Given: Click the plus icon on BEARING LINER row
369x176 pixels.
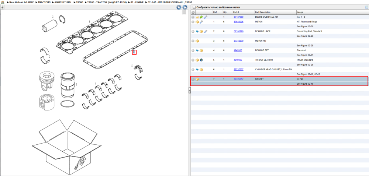Looking at the screenshot, I should tap(193, 31).
